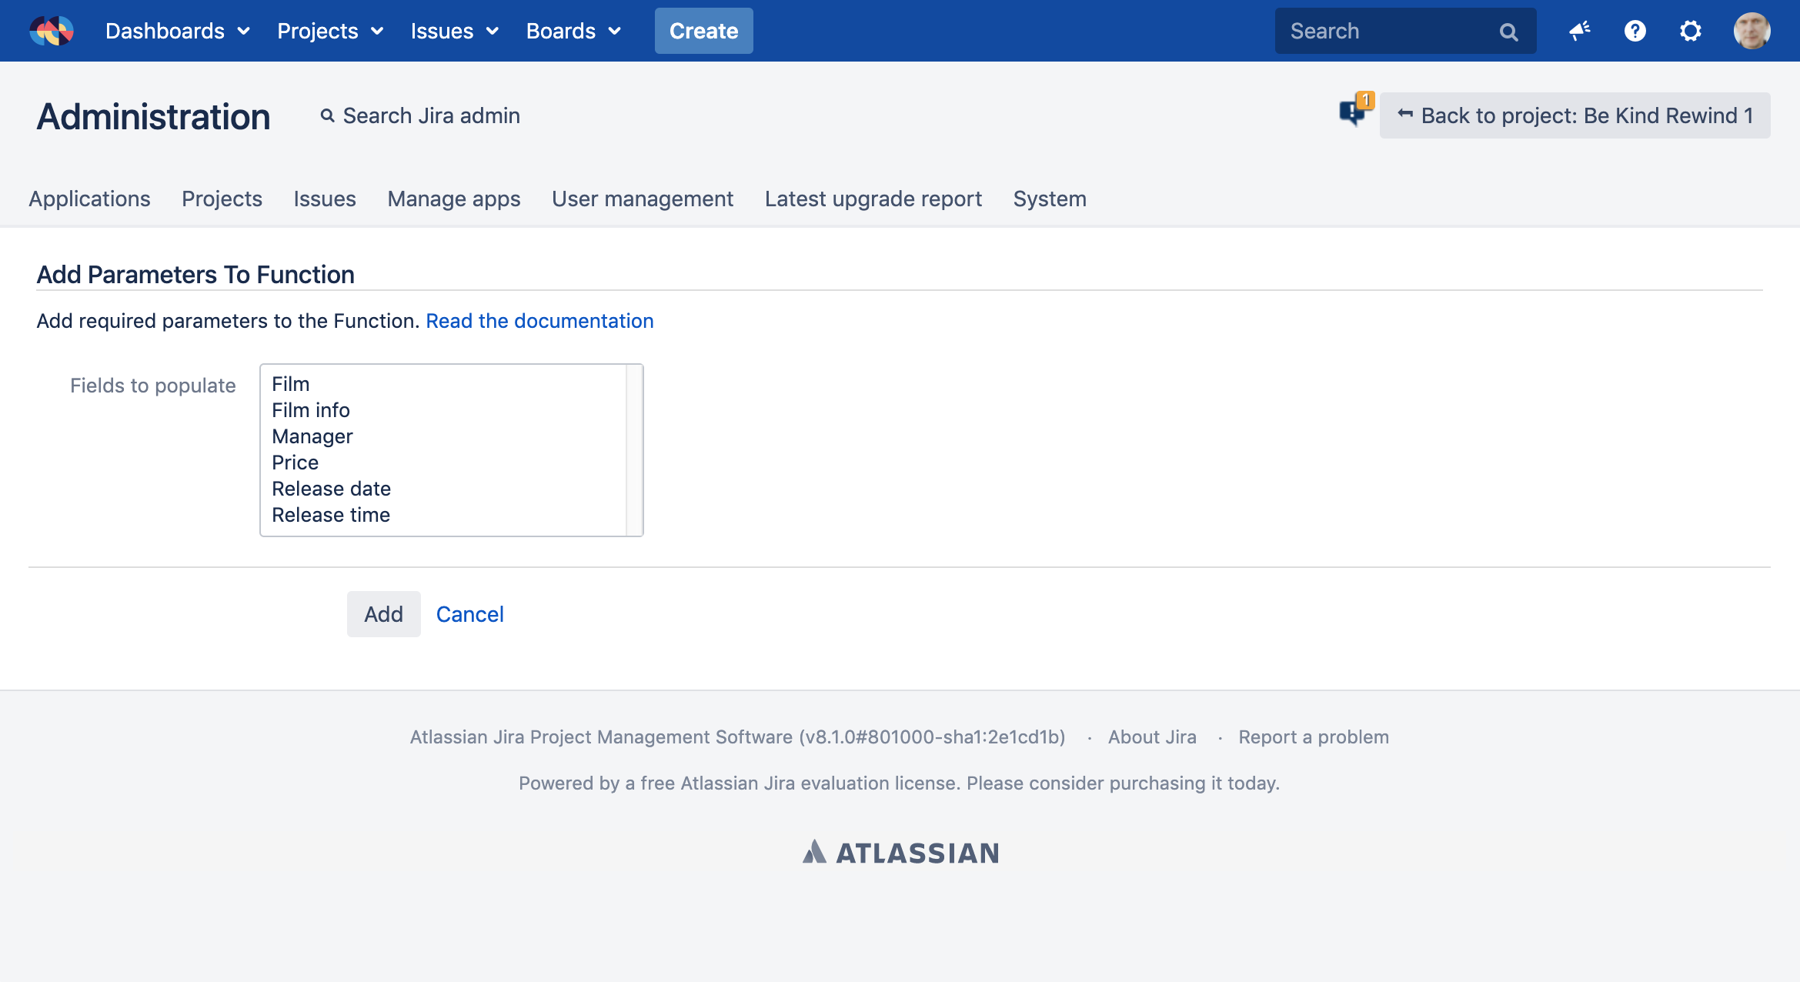Select Release date in fields list

pos(331,489)
